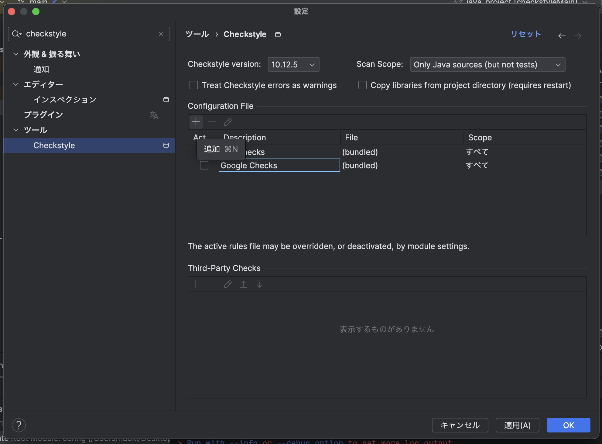The width and height of the screenshot is (602, 444).
Task: Remove the selected configuration file
Action: click(212, 122)
